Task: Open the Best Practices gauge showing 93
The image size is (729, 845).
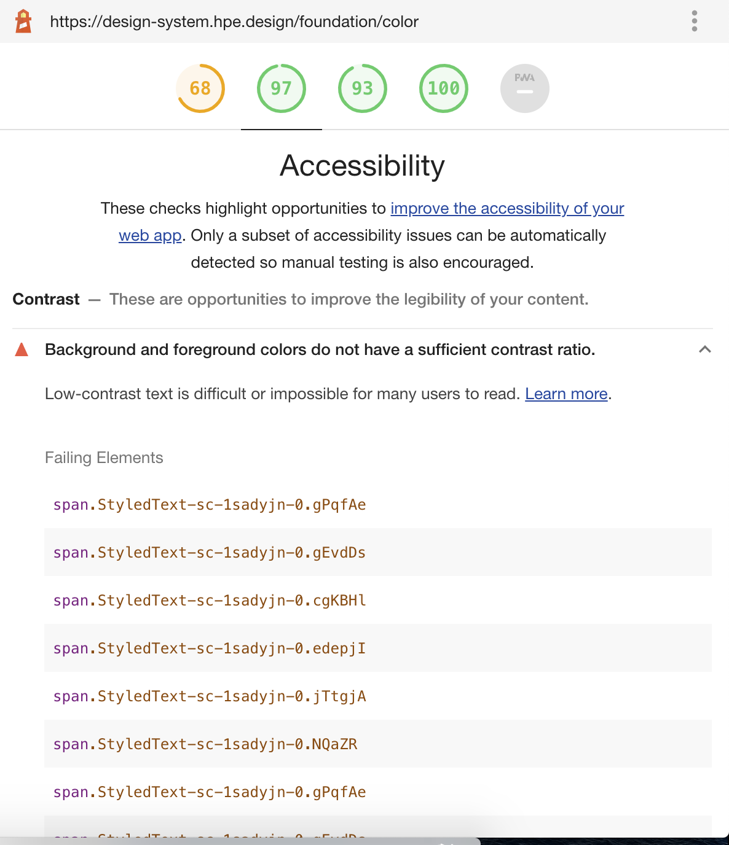Action: coord(363,88)
